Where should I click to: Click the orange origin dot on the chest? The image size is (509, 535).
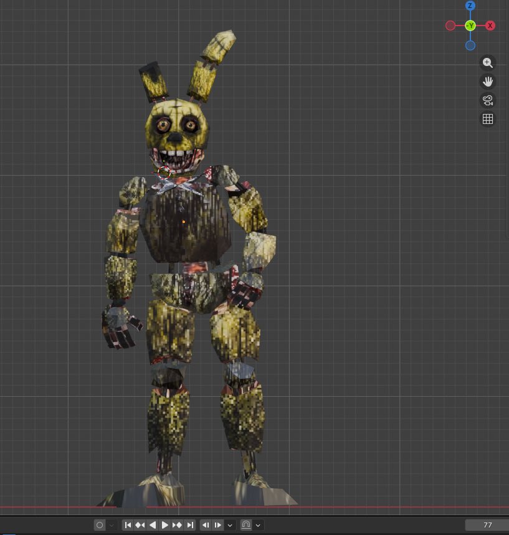click(x=184, y=222)
